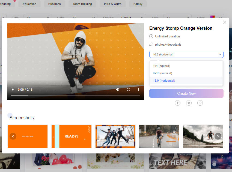232x172 pixels.
Task: Share the template on Twitter
Action: (189, 103)
